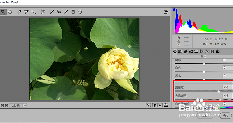
Task: Click the 去除薄雾 slider handle
Action: tap(220, 100)
